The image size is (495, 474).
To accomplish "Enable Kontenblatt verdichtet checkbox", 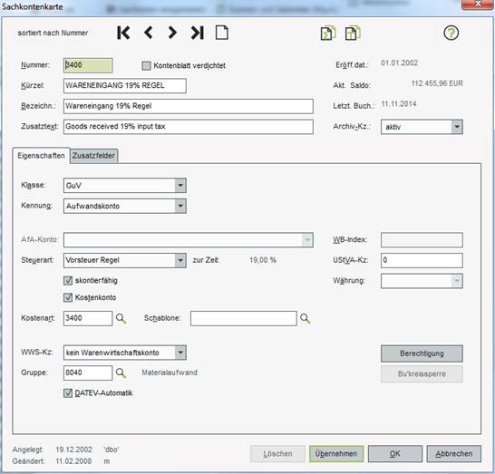I will (x=146, y=65).
